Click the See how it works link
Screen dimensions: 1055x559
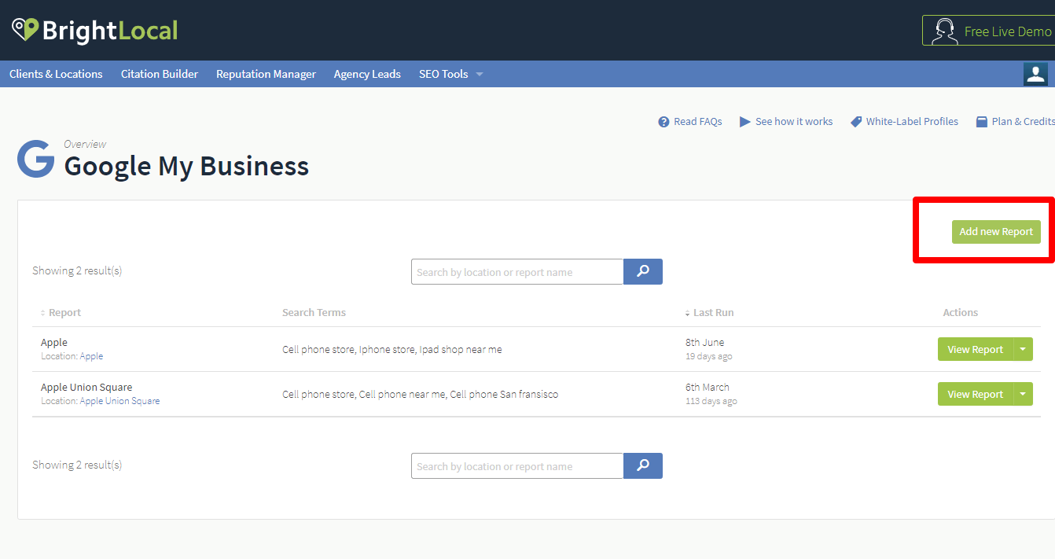click(x=786, y=122)
